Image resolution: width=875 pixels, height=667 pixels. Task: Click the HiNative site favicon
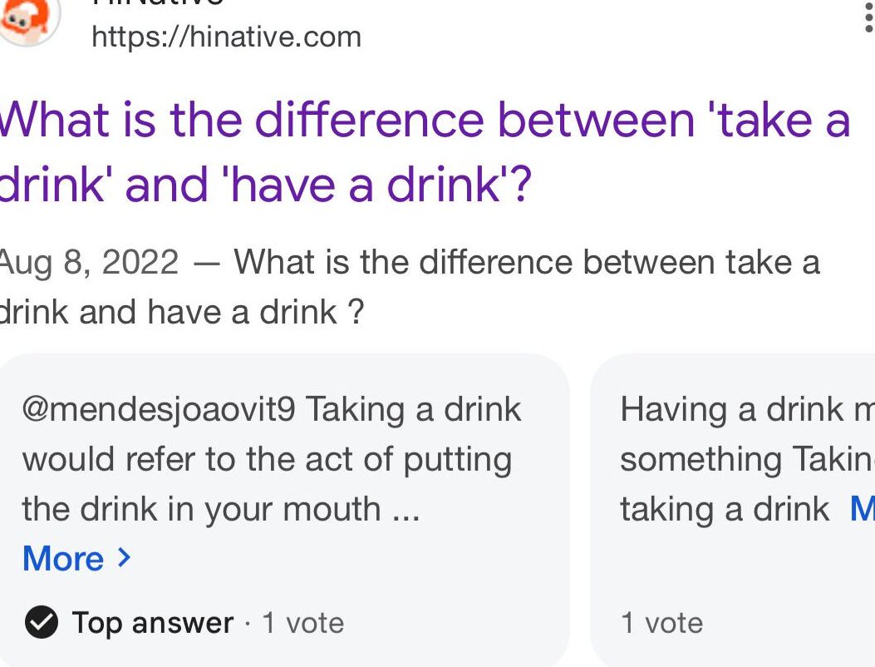pos(27,18)
